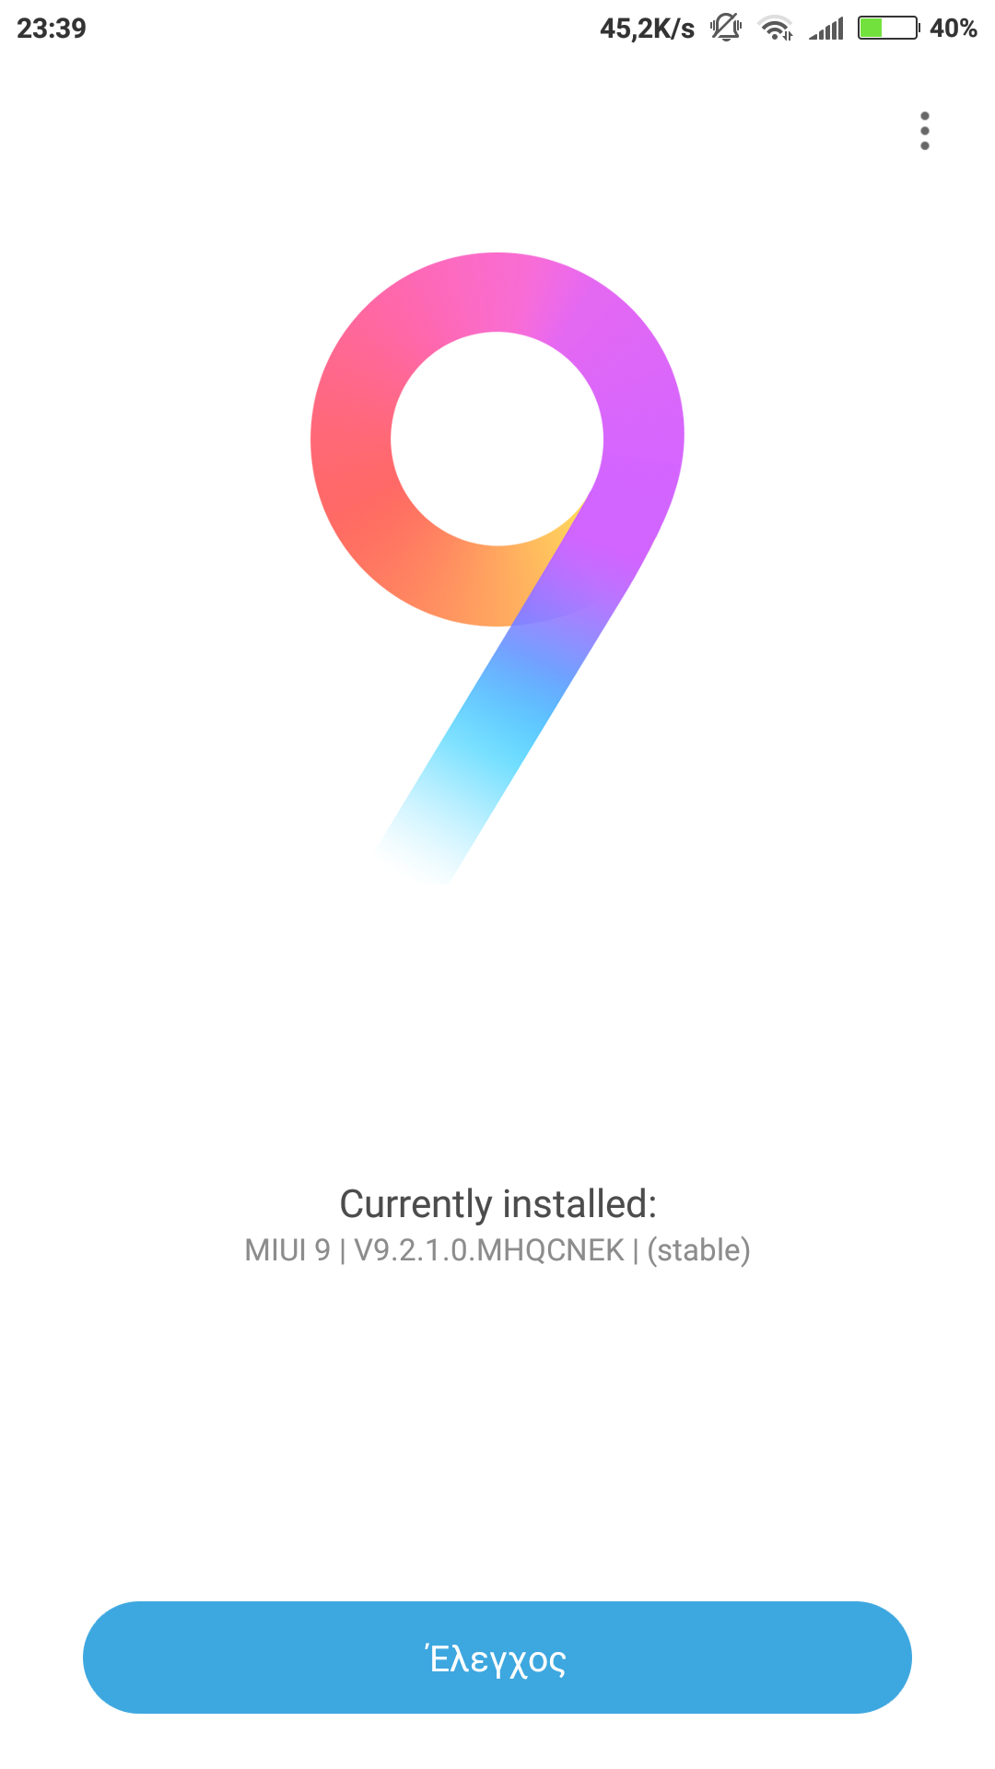Tap the 40% battery percentage text
The width and height of the screenshot is (995, 1769).
pyautogui.click(x=954, y=29)
